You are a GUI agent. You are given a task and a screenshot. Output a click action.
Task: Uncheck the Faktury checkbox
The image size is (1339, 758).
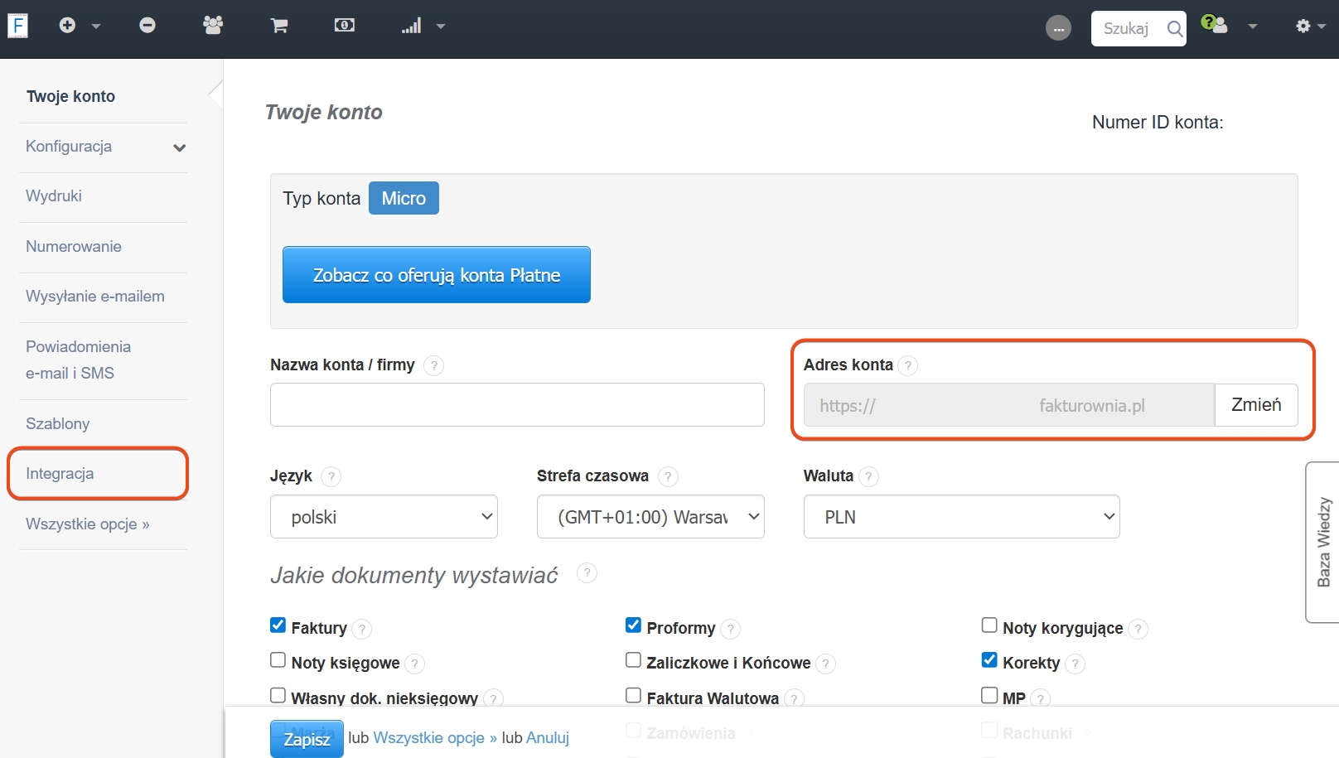(x=278, y=625)
